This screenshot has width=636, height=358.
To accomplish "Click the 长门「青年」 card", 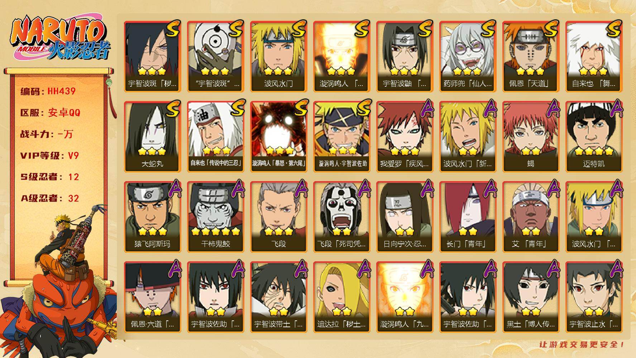I will click(x=468, y=217).
